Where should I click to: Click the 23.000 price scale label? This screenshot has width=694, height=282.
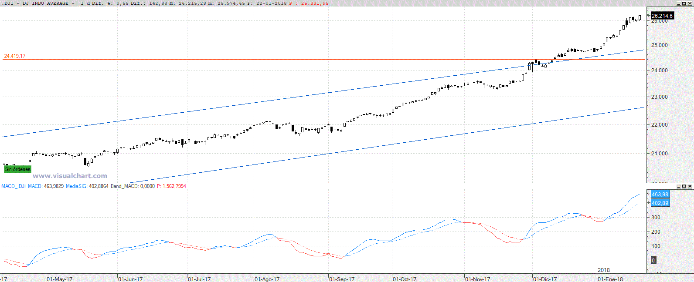point(659,97)
